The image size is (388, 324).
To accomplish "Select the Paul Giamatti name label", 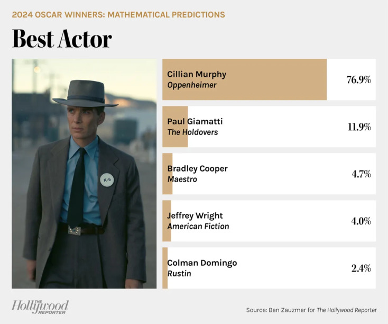I will (x=193, y=121).
